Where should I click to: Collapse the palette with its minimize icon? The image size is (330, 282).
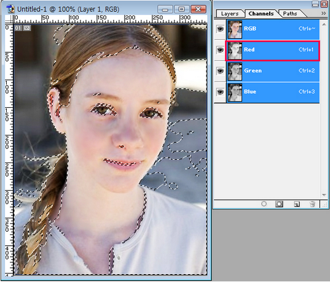tap(315, 4)
